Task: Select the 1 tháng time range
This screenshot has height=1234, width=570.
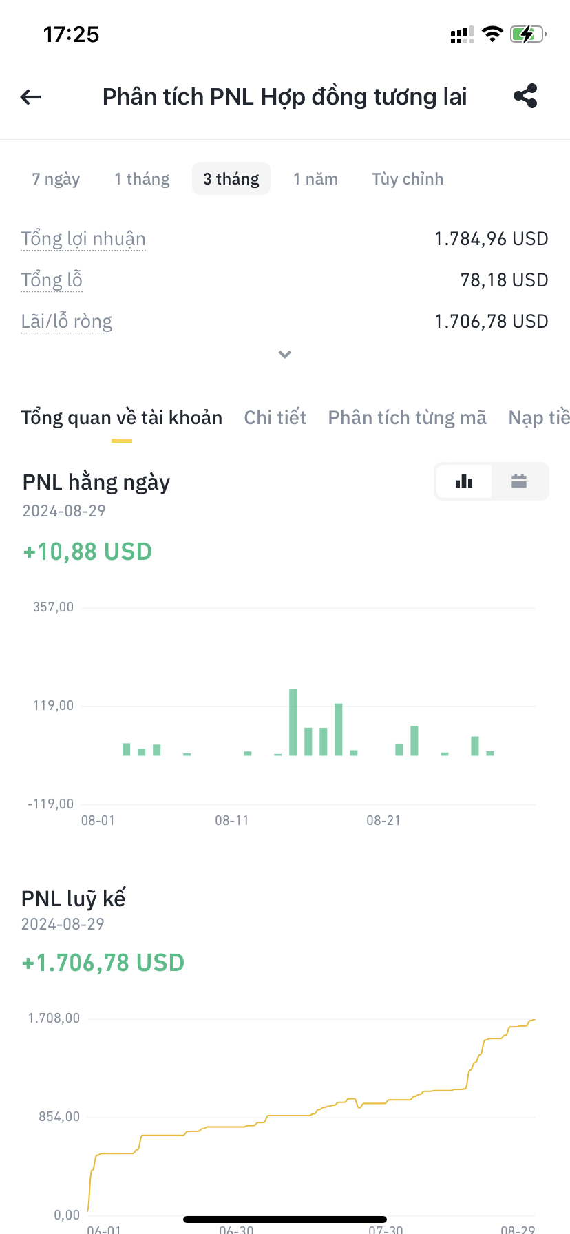Action: pyautogui.click(x=142, y=179)
